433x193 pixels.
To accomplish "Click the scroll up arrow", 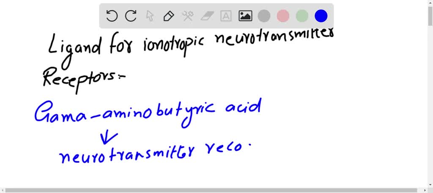I will tap(430, 3).
